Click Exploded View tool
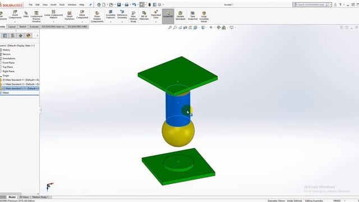Screen dimensions: 359x202 [x=156, y=15]
